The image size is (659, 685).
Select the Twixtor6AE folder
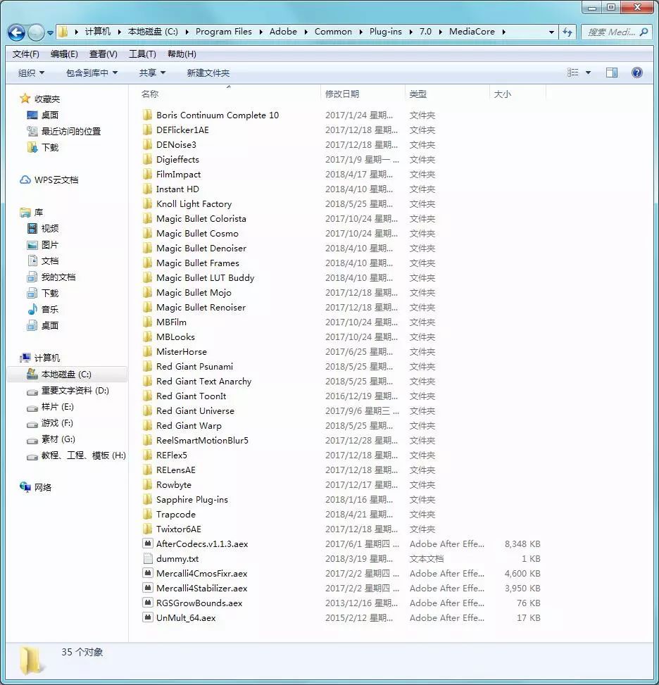tap(179, 529)
